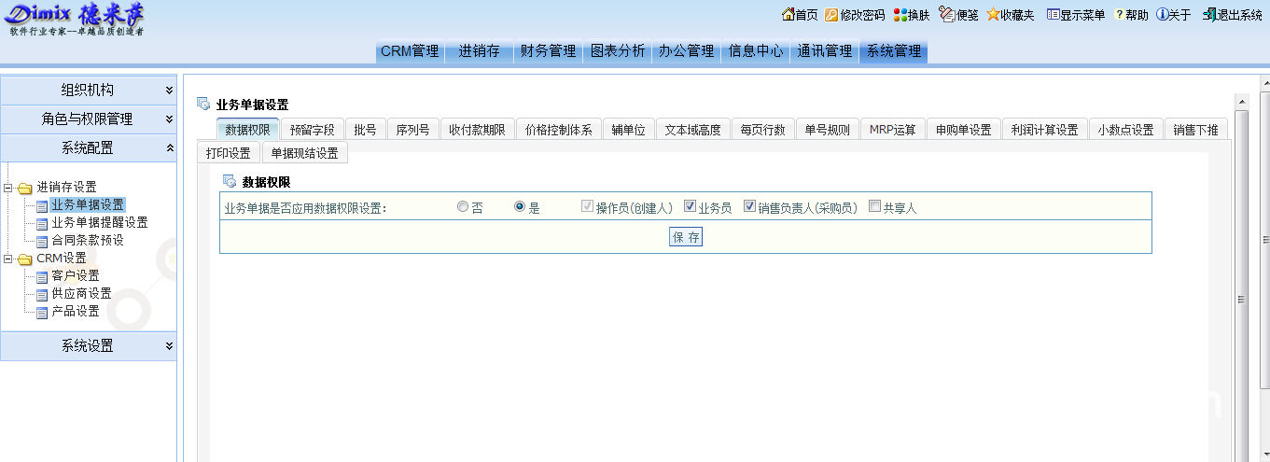The image size is (1270, 462).
Task: Toggle the 业务员 checkbox
Action: (691, 207)
